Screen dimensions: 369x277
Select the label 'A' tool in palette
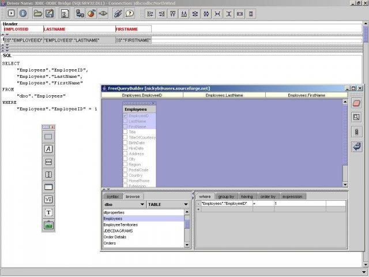pos(48,149)
